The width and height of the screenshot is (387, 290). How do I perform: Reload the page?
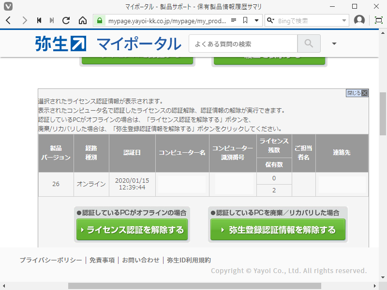[66, 20]
